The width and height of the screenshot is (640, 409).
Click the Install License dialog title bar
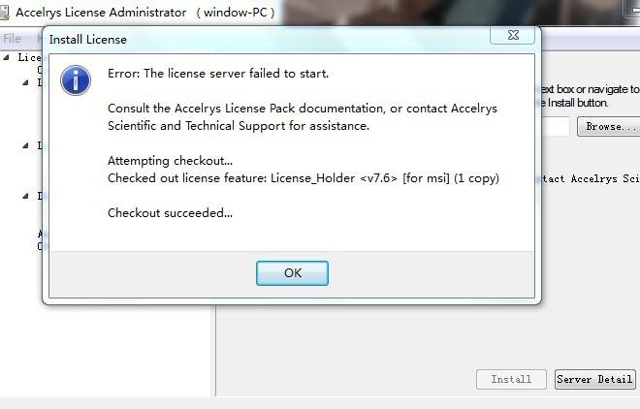(x=266, y=40)
